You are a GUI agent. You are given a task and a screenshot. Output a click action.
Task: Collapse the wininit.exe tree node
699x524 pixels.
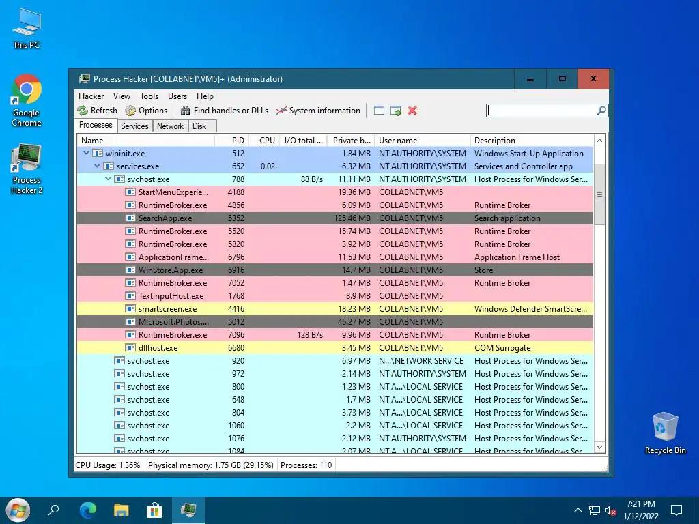click(x=86, y=153)
